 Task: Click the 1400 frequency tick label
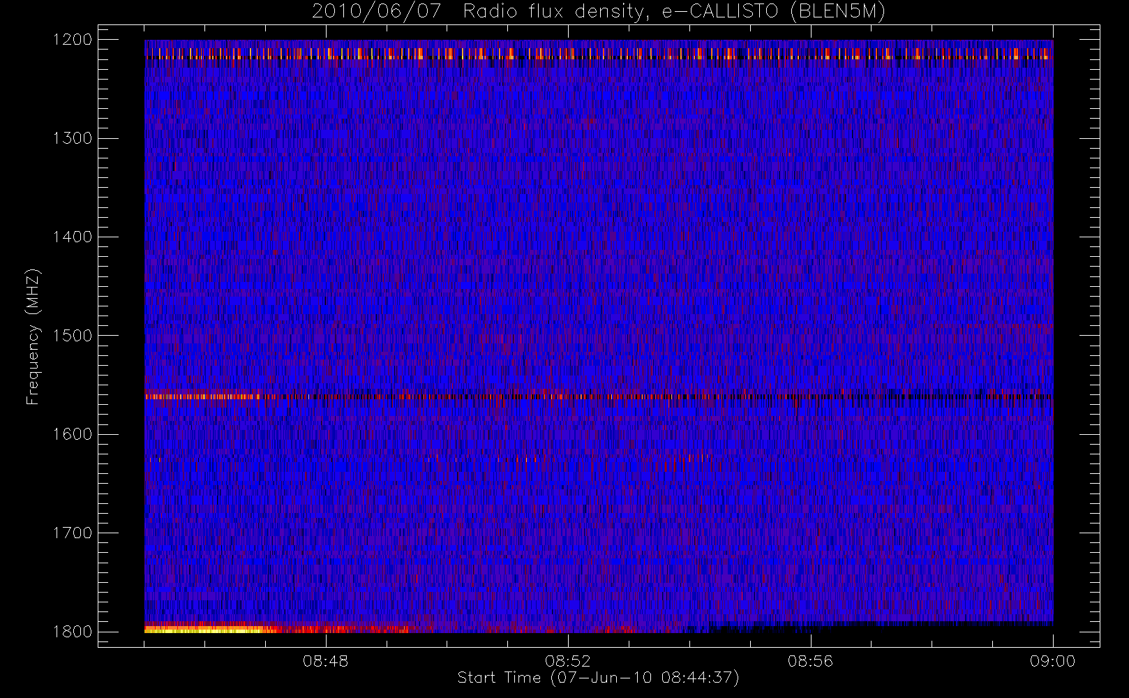[x=73, y=237]
